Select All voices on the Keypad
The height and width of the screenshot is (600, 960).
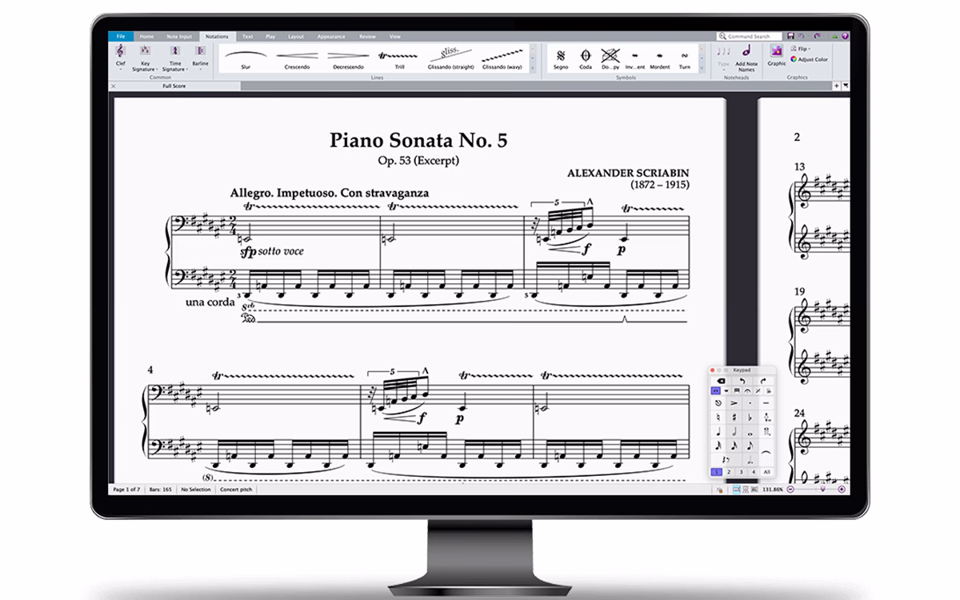point(766,472)
